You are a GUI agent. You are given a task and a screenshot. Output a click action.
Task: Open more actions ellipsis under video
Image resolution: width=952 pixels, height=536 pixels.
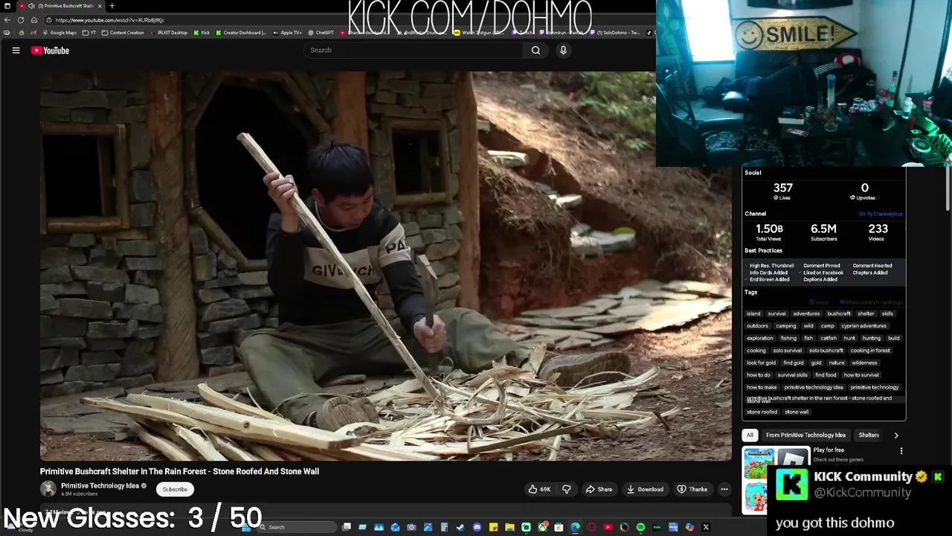coord(724,489)
